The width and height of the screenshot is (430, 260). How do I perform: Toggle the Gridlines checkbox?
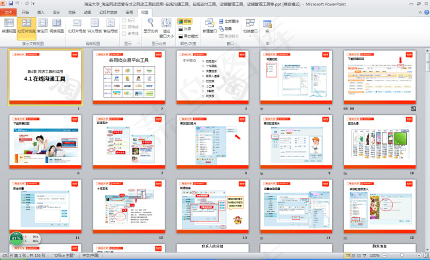(x=124, y=27)
